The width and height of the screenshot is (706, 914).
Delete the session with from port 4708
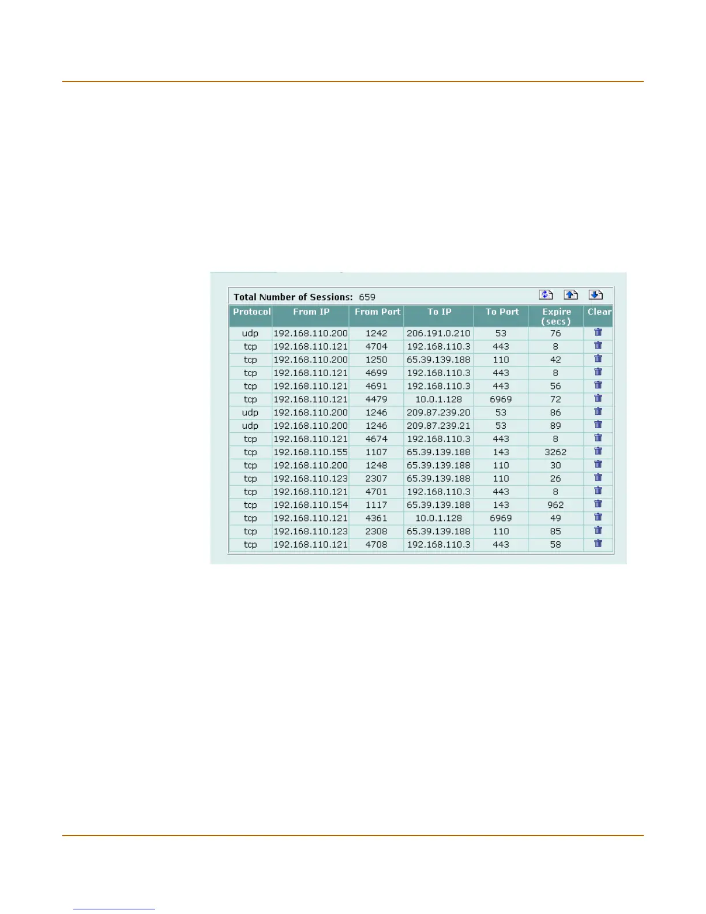pyautogui.click(x=598, y=544)
